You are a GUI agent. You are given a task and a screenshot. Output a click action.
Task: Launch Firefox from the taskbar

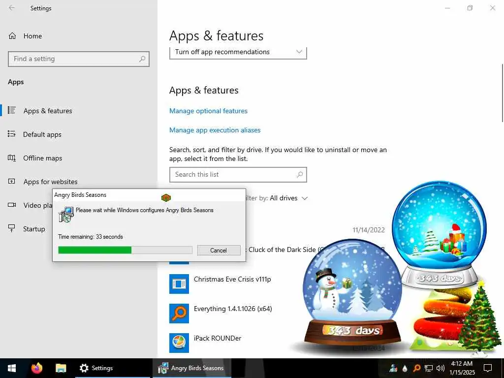(x=36, y=368)
